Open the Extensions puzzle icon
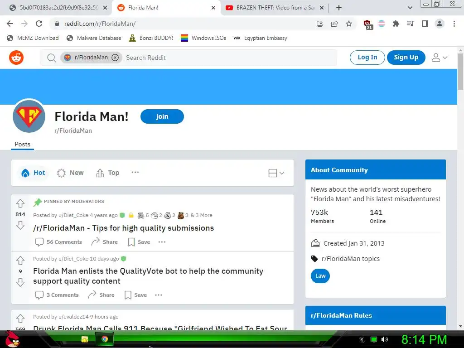 tap(396, 24)
